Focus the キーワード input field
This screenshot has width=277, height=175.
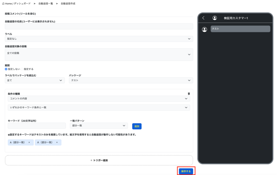[37, 126]
